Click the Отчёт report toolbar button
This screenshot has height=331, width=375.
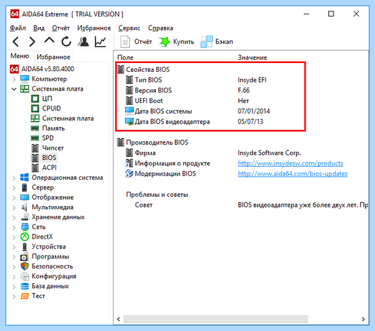coord(136,42)
